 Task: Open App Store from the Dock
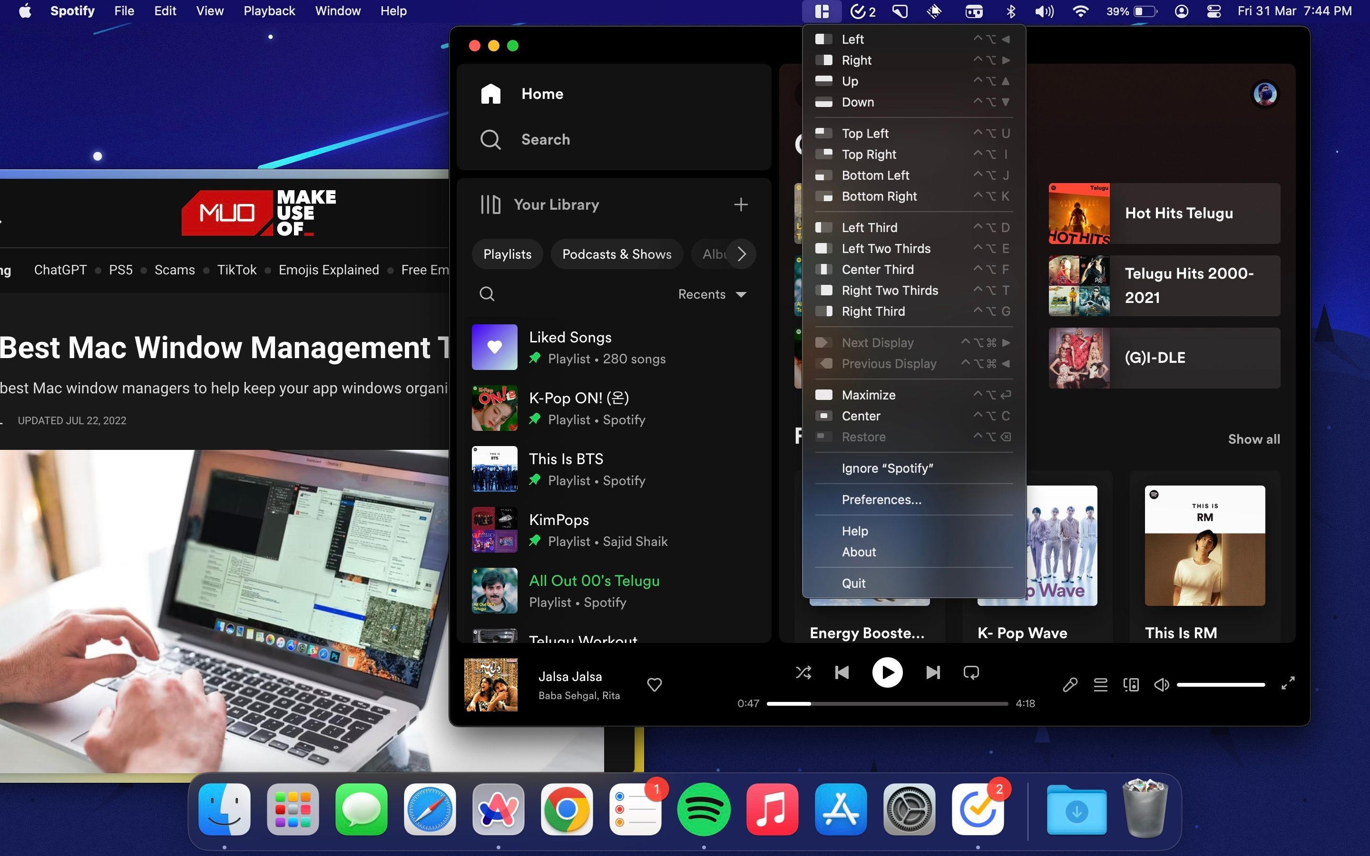(841, 809)
